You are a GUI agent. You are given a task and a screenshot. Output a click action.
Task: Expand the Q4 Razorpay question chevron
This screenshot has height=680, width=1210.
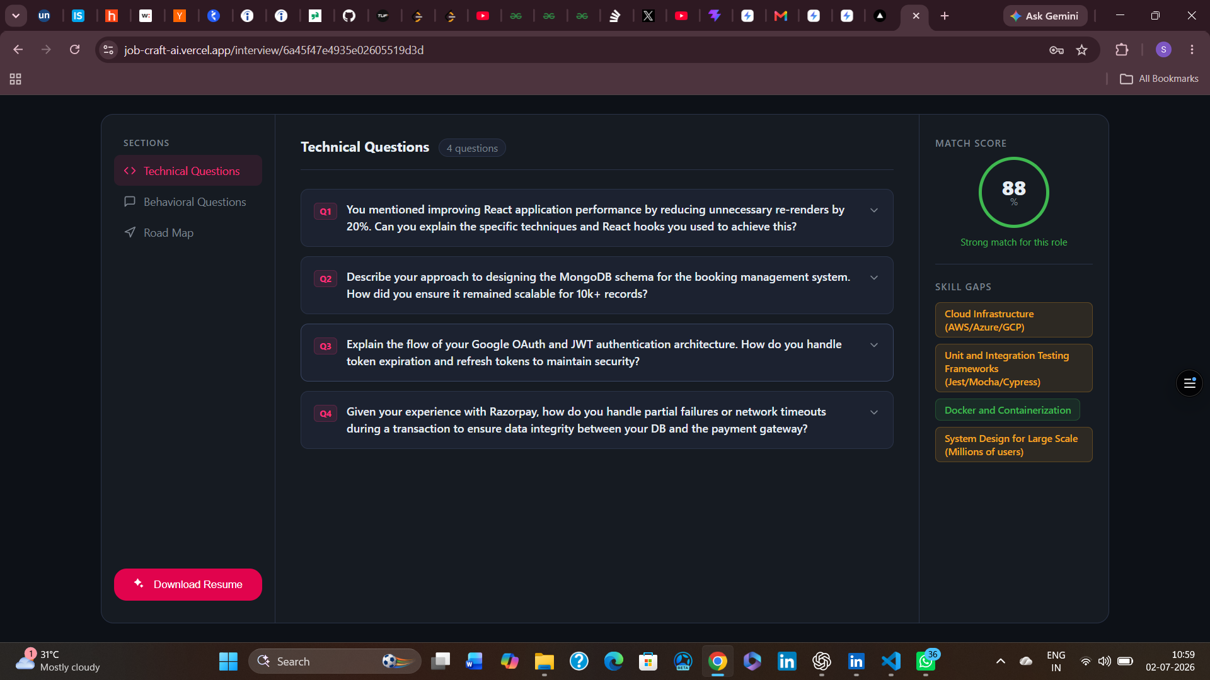[x=874, y=412]
